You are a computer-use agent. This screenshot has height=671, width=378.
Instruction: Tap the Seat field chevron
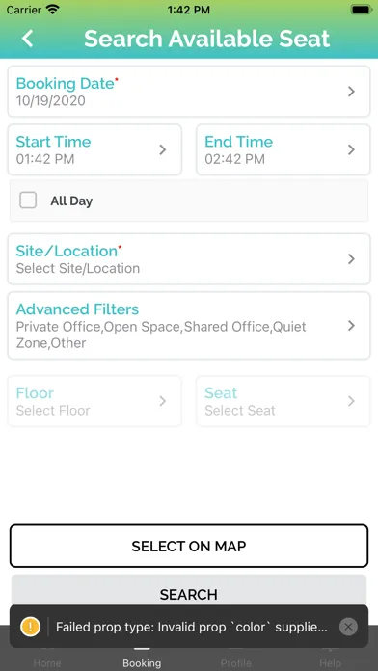(351, 401)
